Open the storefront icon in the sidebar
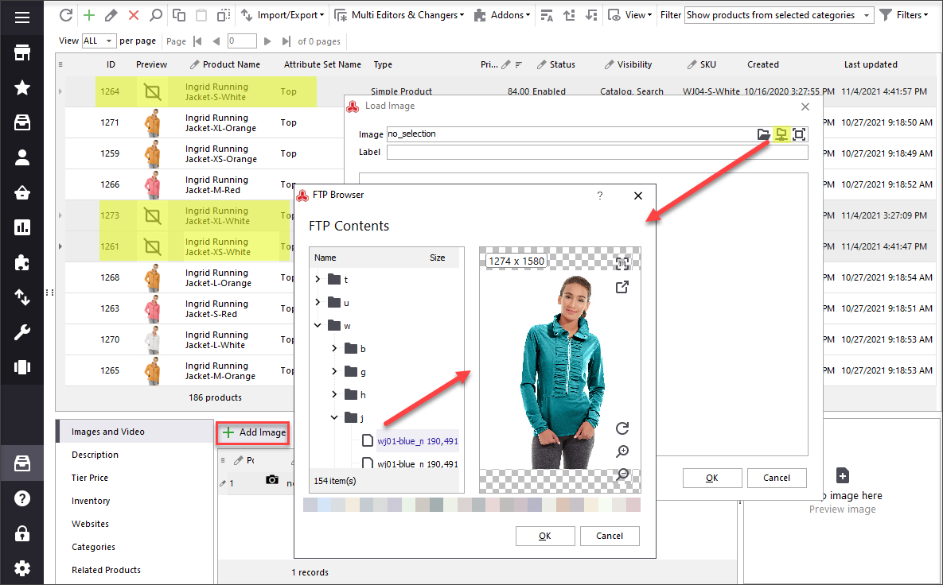 pos(22,52)
